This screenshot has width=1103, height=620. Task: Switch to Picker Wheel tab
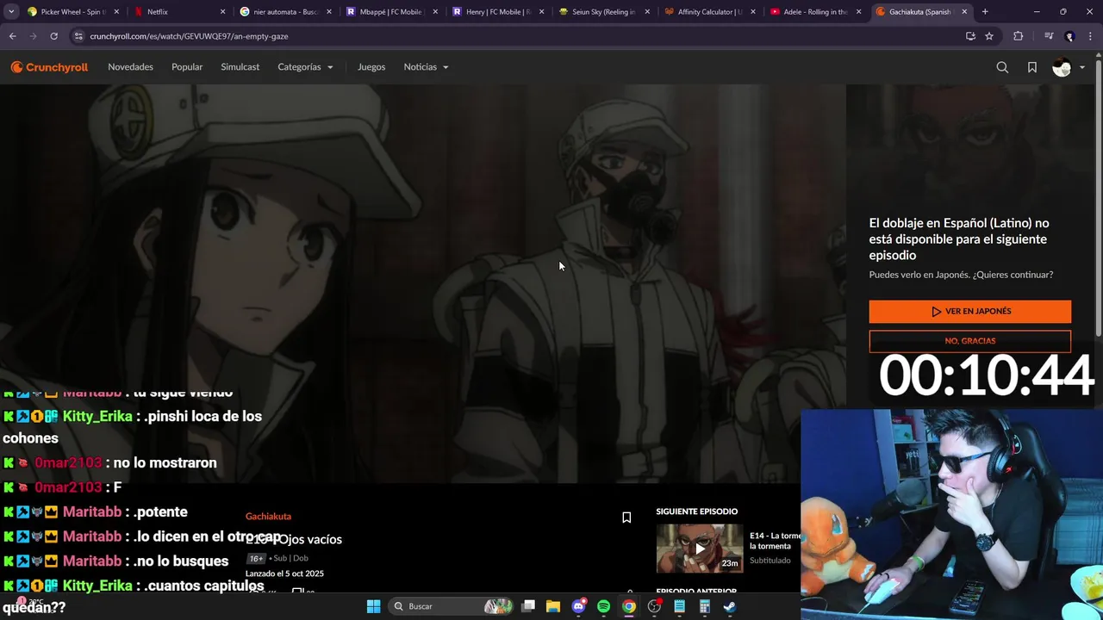pos(72,12)
